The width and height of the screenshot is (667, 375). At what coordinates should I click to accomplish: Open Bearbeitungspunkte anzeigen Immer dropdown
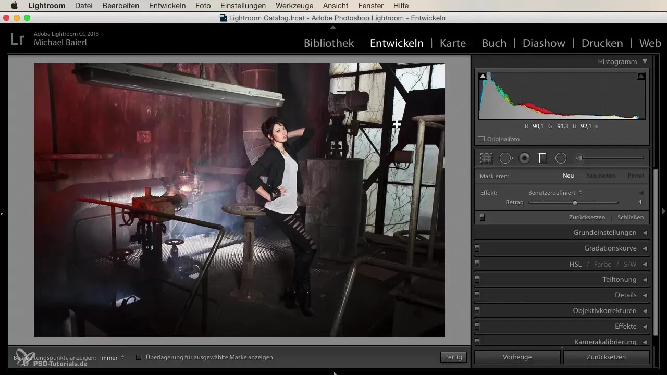point(112,357)
